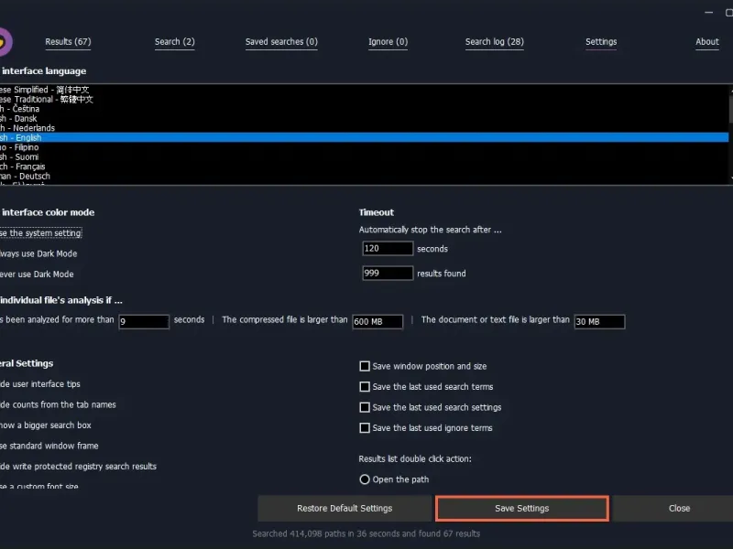
Task: Toggle 'hide user interface tips' option
Action: pyautogui.click(x=40, y=383)
